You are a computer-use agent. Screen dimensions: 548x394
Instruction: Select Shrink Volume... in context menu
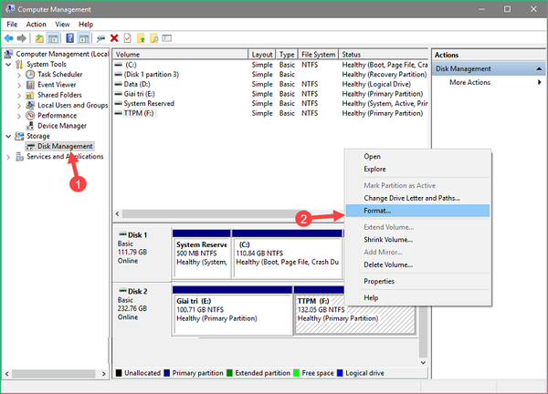[389, 239]
